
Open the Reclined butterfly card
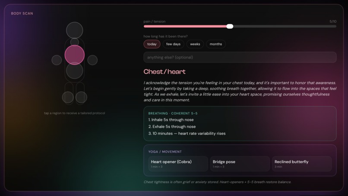[302, 164]
